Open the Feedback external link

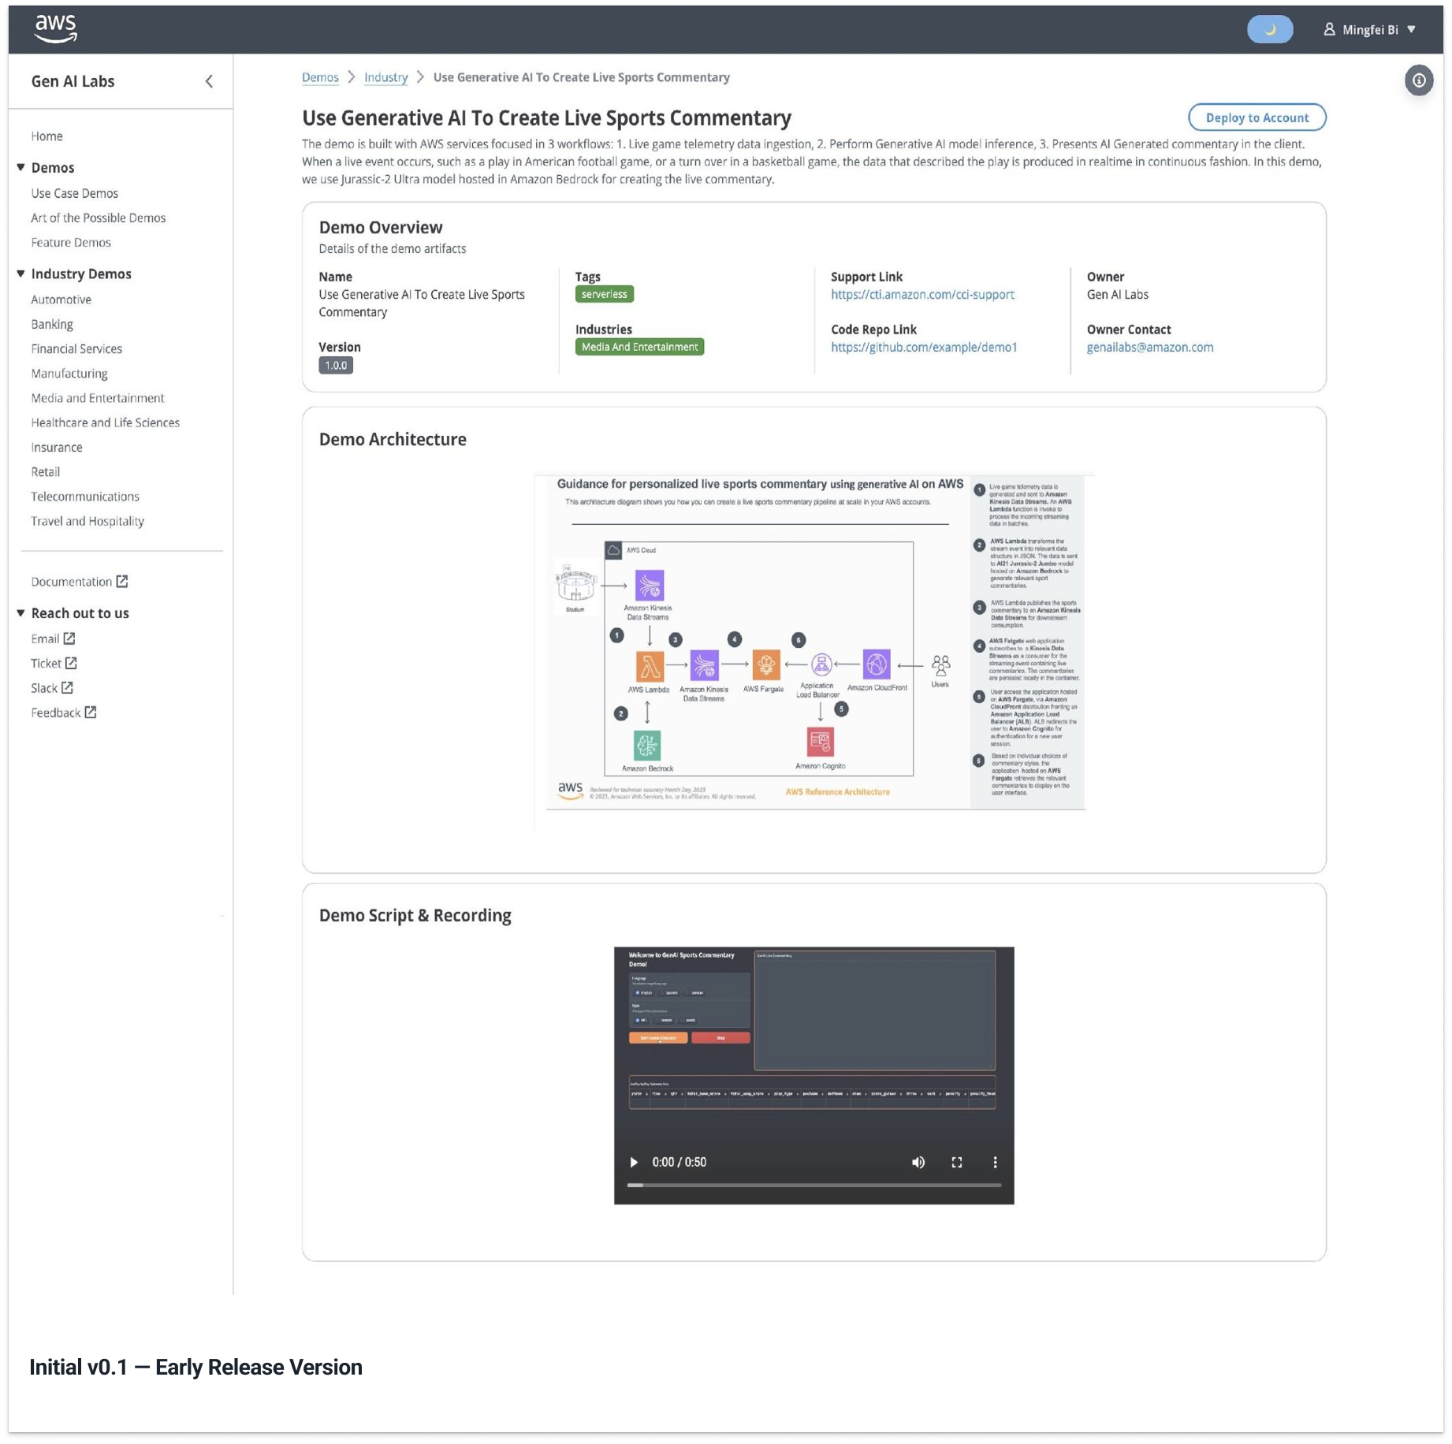click(x=63, y=713)
